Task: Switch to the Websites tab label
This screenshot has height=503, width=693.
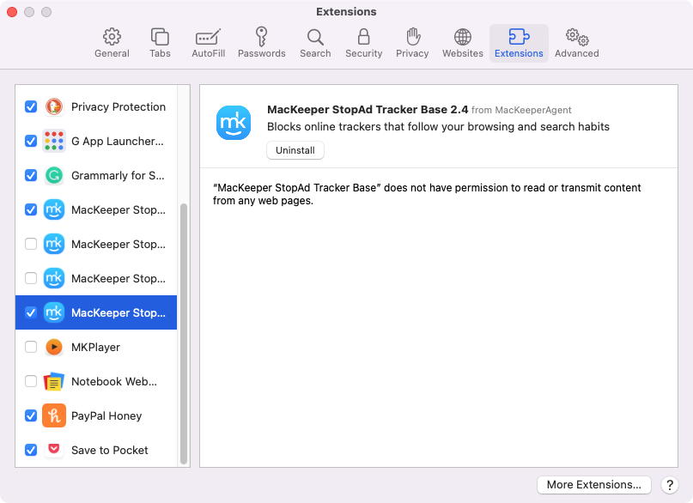Action: (463, 53)
